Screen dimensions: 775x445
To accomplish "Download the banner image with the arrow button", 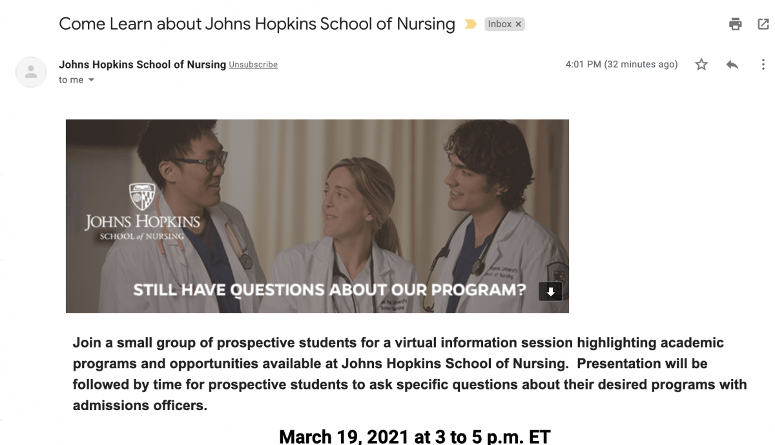I will (550, 291).
